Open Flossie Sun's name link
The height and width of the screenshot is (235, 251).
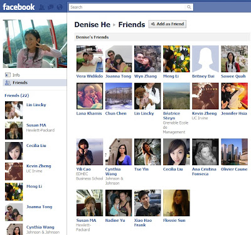(x=174, y=221)
